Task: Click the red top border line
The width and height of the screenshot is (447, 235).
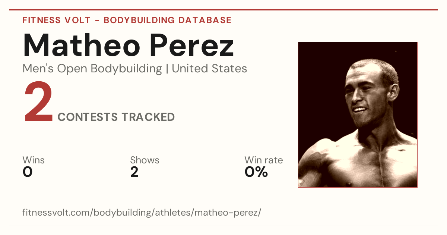Action: click(223, 10)
